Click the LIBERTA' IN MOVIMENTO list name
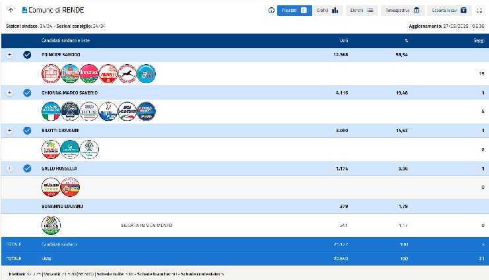This screenshot has width=489, height=280. 147,225
